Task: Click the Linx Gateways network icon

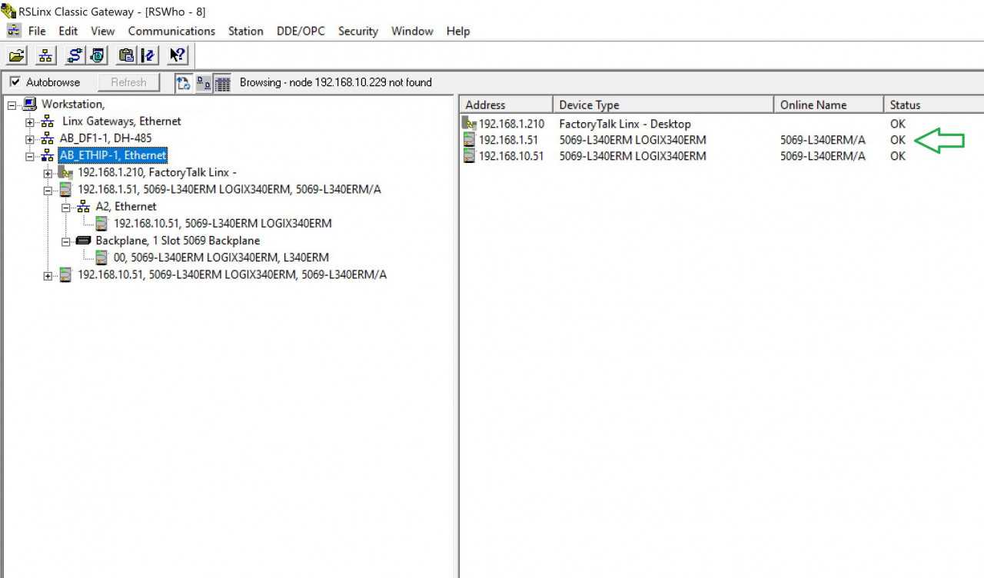Action: tap(48, 121)
